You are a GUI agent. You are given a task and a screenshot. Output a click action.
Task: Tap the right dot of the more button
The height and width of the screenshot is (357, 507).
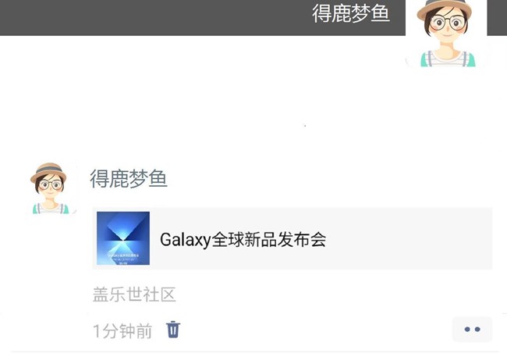pos(477,330)
